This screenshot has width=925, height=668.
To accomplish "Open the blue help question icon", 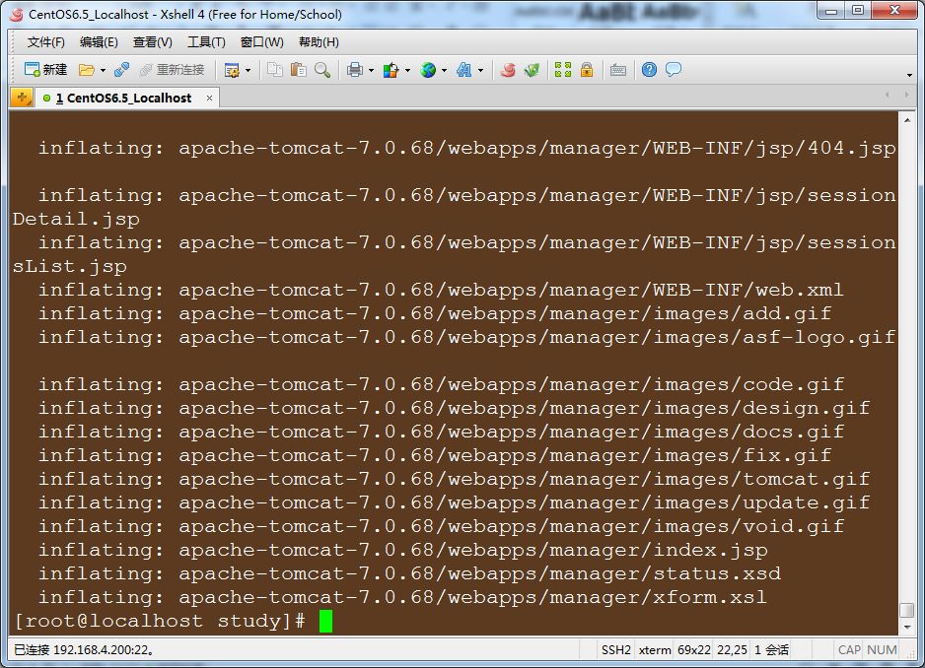I will coord(649,70).
